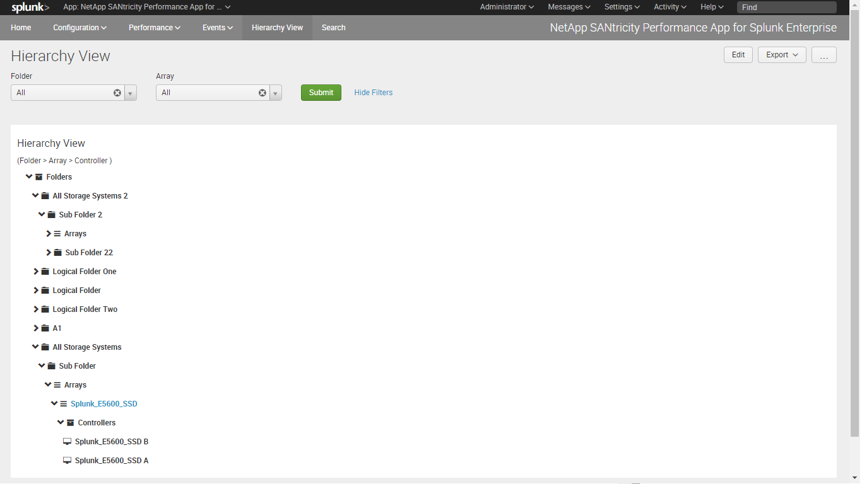Image resolution: width=862 pixels, height=484 pixels.
Task: Select Splunk_E5600_SSD B controller
Action: [x=112, y=442]
